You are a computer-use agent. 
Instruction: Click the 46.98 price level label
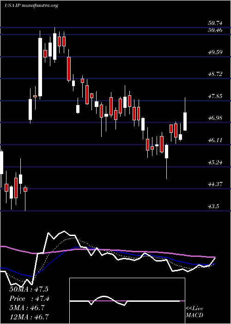pyautogui.click(x=215, y=118)
